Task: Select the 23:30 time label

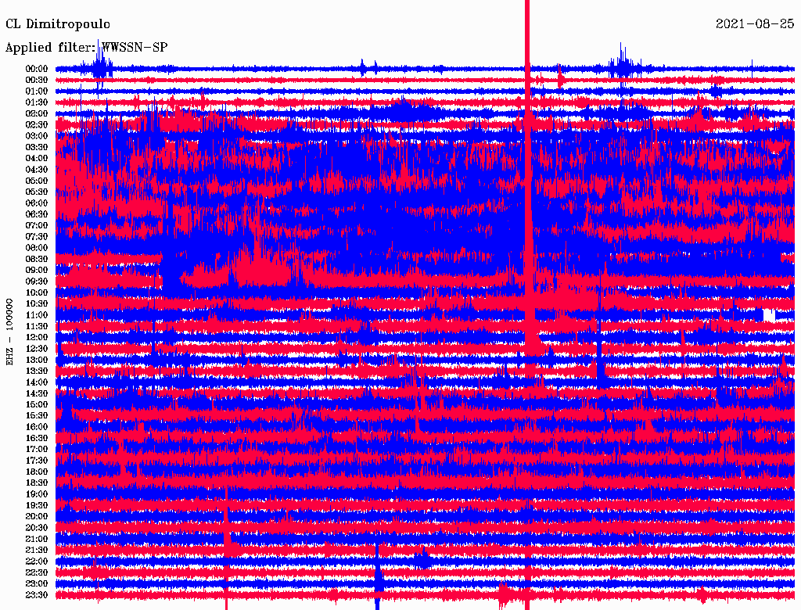Action: (x=37, y=594)
